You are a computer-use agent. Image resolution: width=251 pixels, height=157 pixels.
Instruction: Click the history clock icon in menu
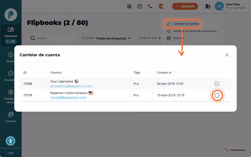click(169, 31)
